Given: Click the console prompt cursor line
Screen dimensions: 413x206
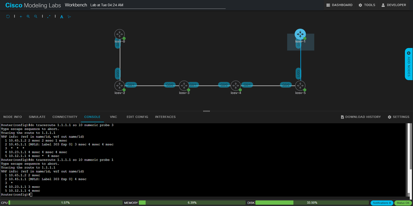Looking at the screenshot, I should point(17,195).
